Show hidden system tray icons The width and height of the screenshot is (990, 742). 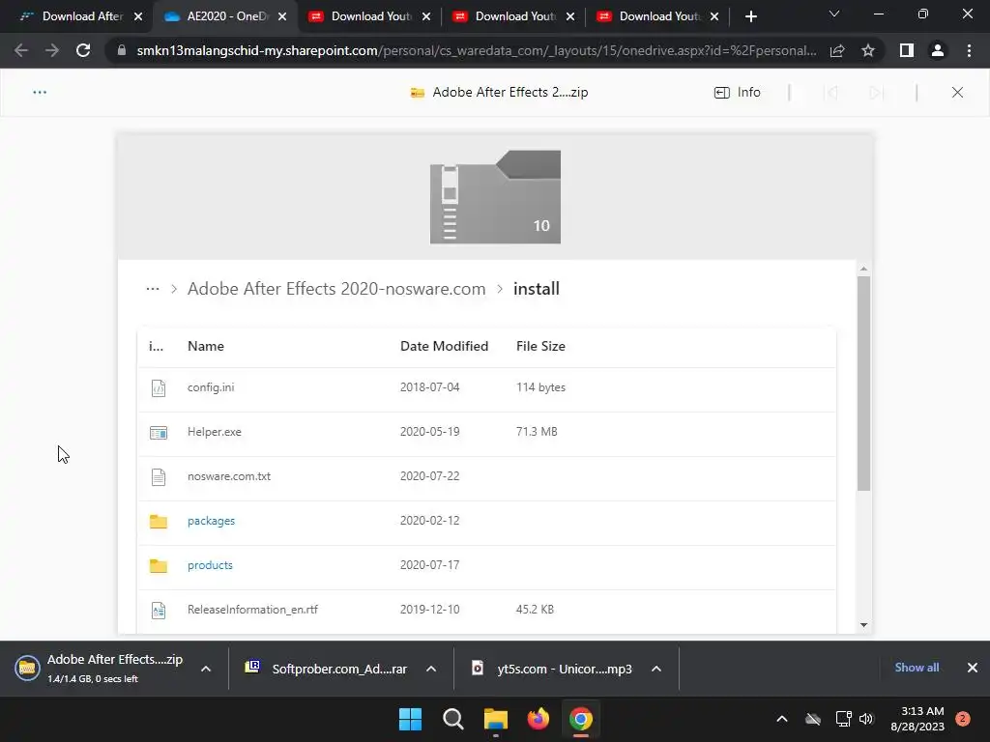[781, 719]
